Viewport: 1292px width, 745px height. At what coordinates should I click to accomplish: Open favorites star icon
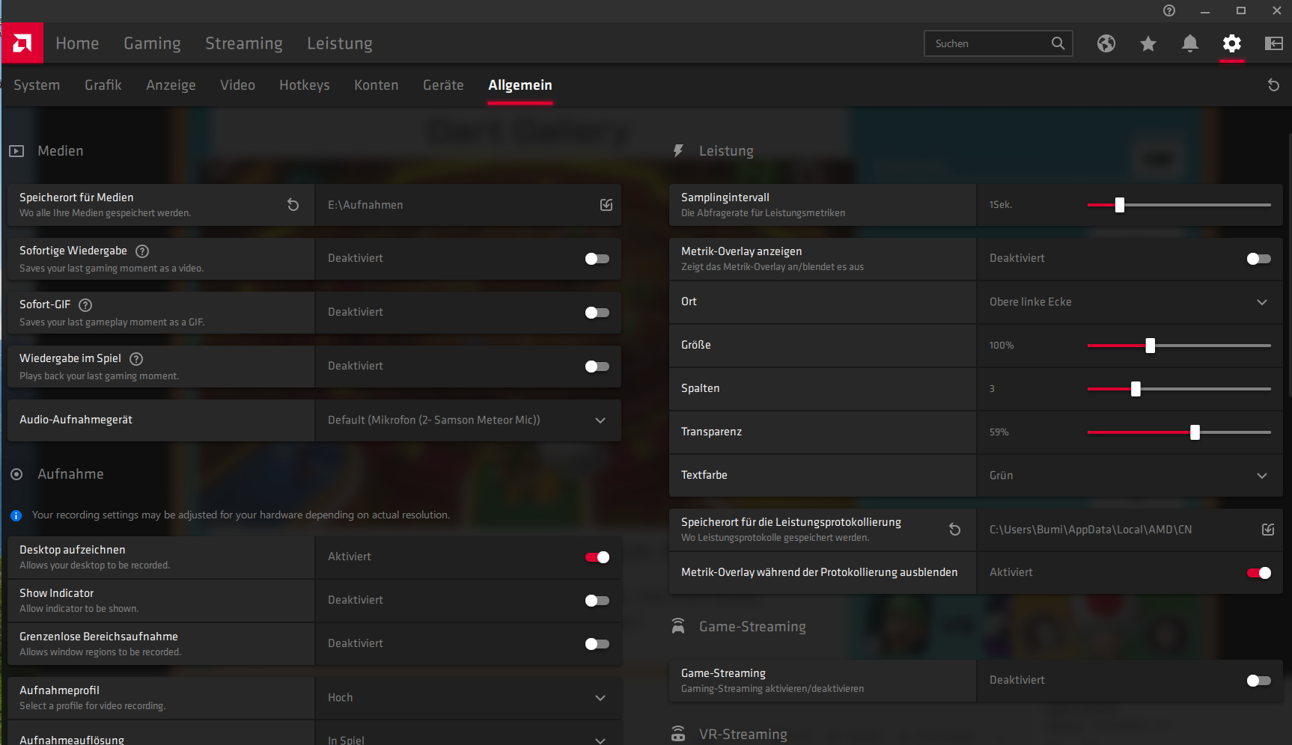pos(1148,43)
